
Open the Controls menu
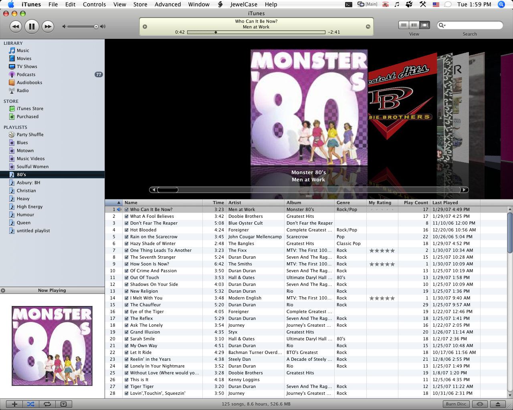click(x=94, y=4)
